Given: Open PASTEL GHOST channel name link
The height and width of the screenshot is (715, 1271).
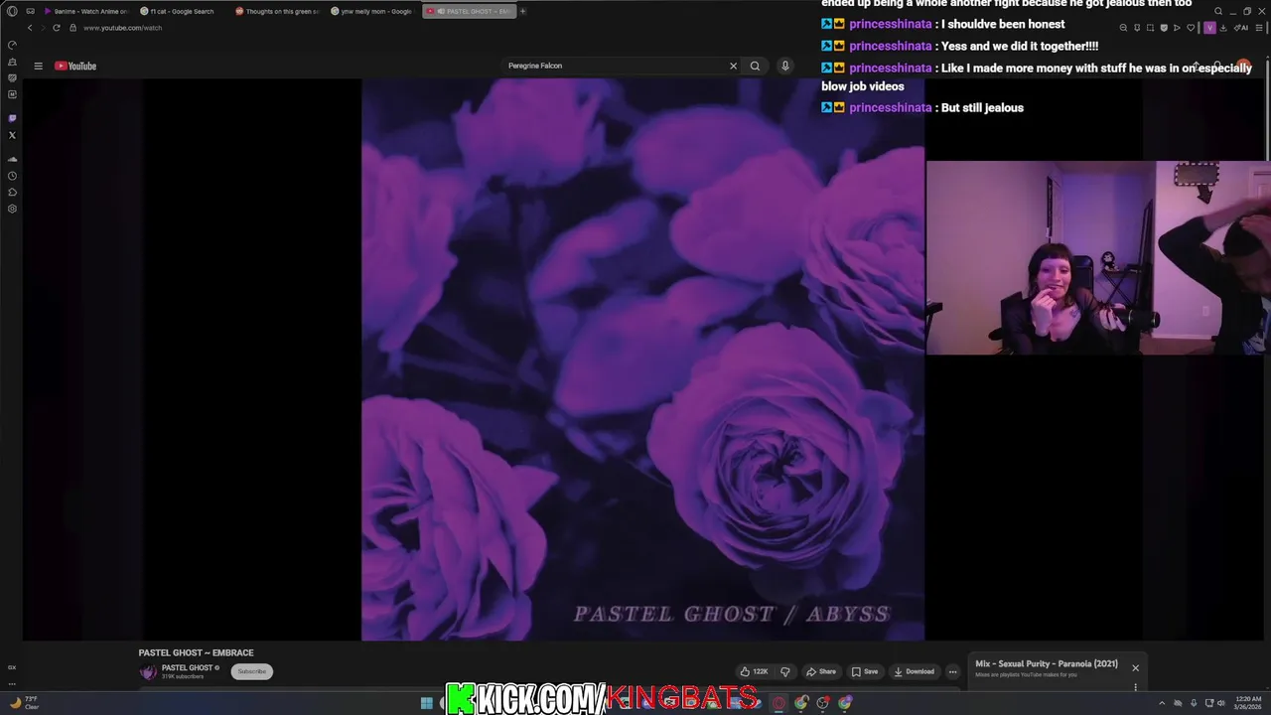Looking at the screenshot, I should (188, 668).
